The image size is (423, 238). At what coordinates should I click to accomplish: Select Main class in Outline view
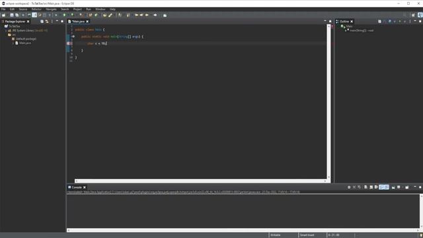tap(350, 26)
